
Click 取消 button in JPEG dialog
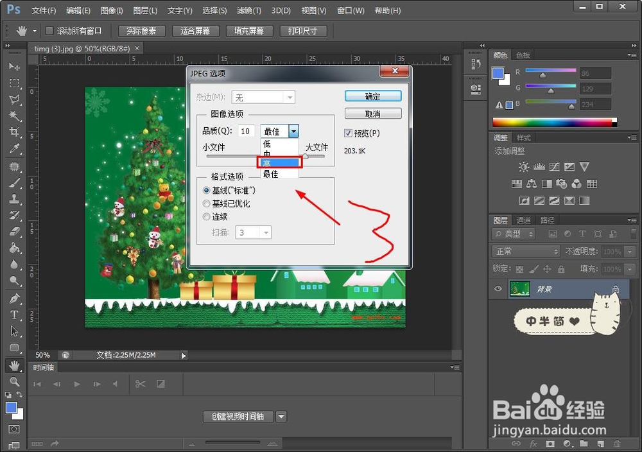pos(373,114)
